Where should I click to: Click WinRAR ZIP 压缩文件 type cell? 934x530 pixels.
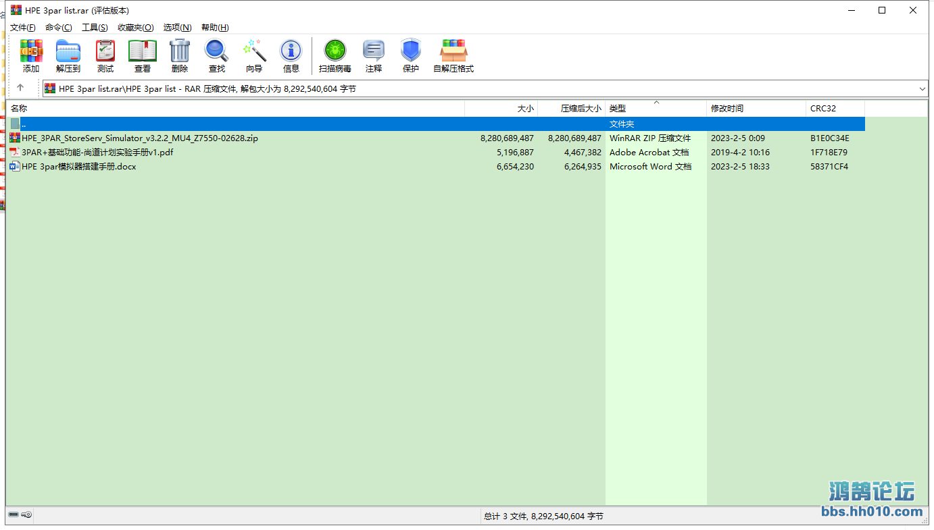[x=650, y=138]
